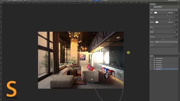
Task: Open the Lights panel flyout menu
Action: click(x=178, y=56)
